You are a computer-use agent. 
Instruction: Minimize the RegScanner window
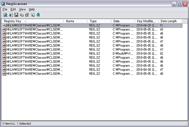point(174,4)
